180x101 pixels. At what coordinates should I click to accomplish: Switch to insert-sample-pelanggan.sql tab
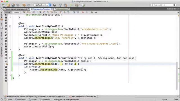pyautogui.click(x=17, y=9)
